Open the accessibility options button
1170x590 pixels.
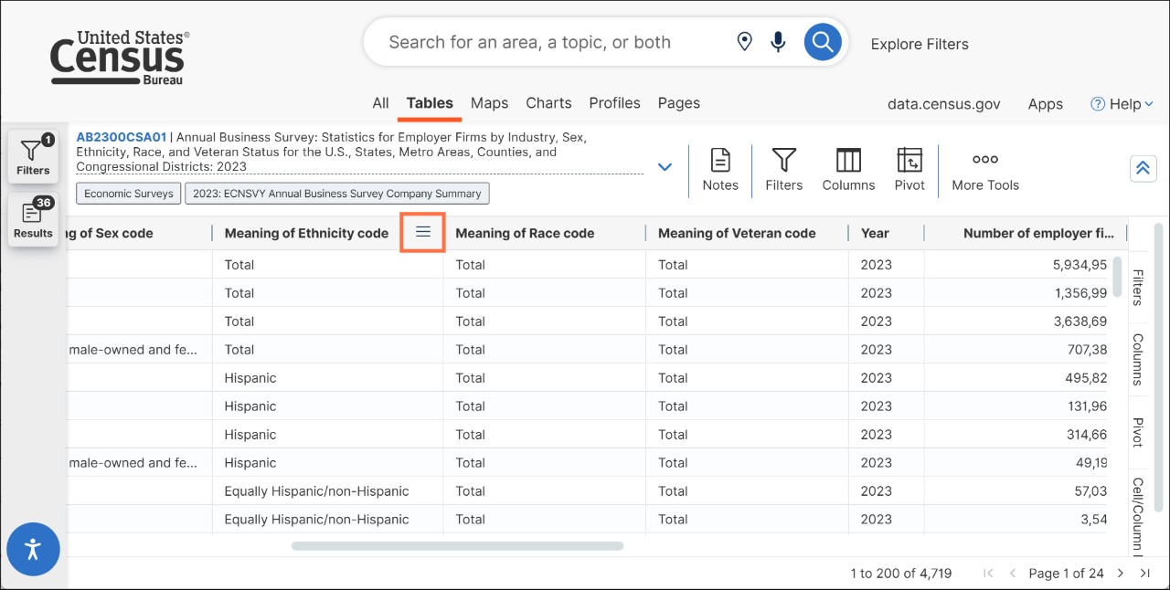(x=34, y=549)
